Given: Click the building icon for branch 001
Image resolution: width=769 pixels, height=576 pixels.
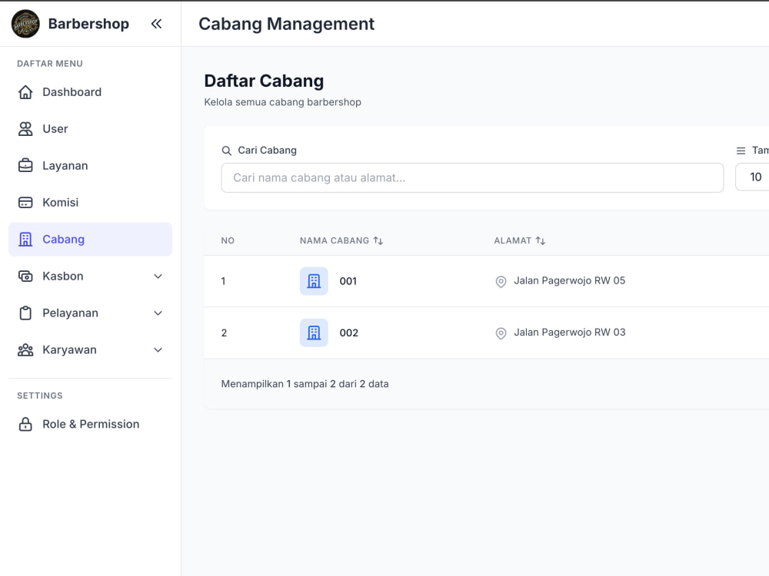Looking at the screenshot, I should tap(314, 281).
